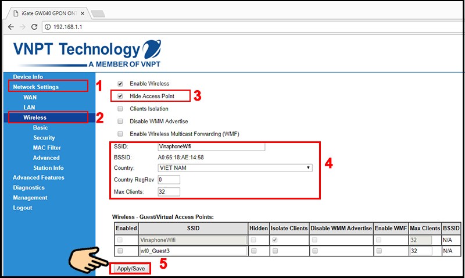Reload the router page
The width and height of the screenshot is (465, 278).
(x=34, y=27)
